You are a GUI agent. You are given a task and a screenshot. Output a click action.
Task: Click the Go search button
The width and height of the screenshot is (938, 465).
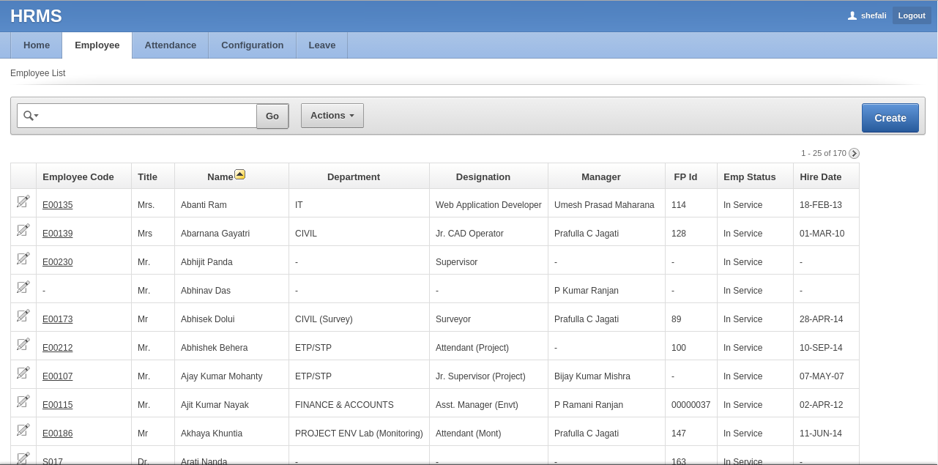point(272,116)
